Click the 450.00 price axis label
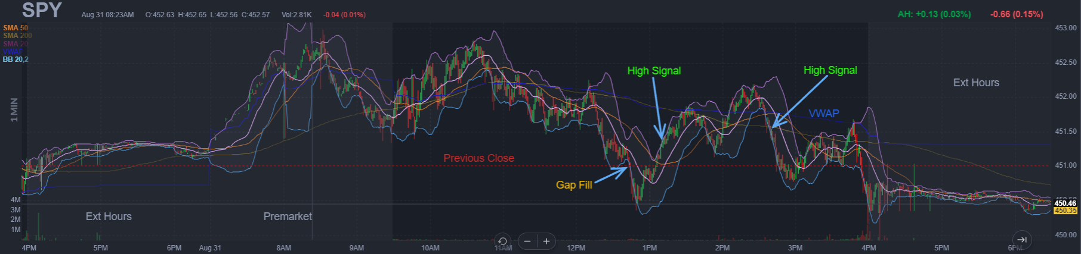This screenshot has width=1081, height=254. [x=1065, y=235]
